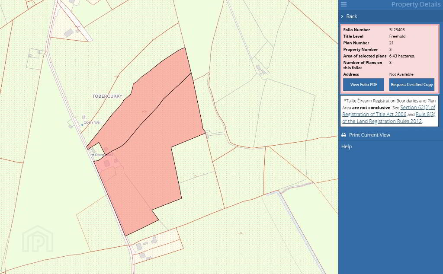443x274 pixels.
Task: Select the folio number value SL23403
Action: click(x=397, y=30)
